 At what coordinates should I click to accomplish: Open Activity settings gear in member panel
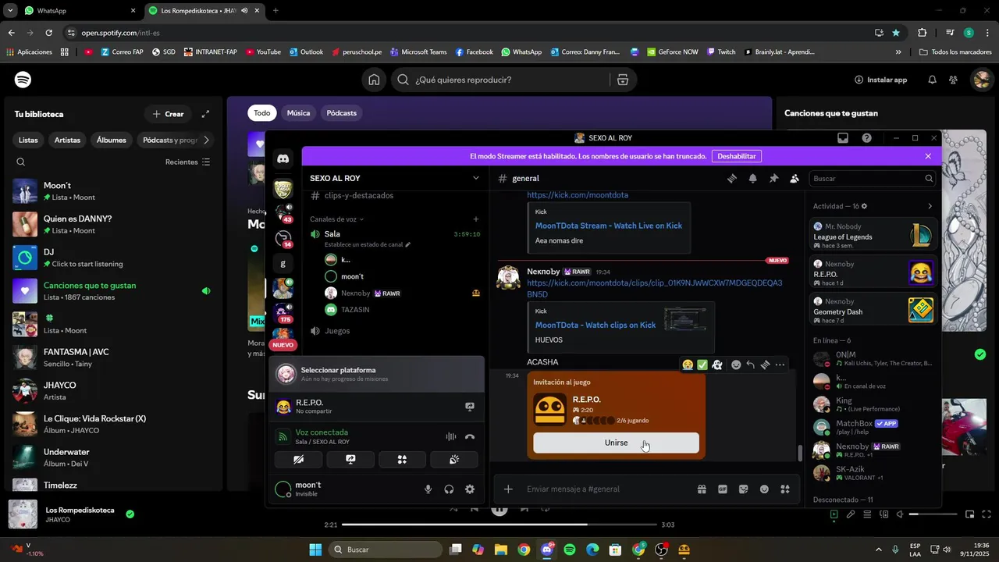864,206
